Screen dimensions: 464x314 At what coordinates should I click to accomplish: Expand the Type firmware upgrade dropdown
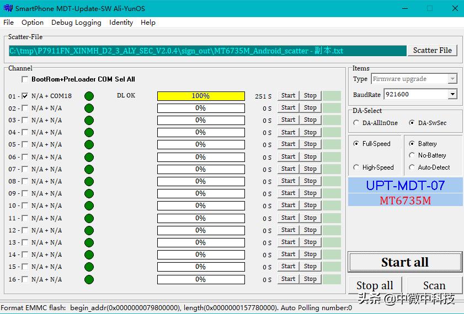tap(452, 79)
